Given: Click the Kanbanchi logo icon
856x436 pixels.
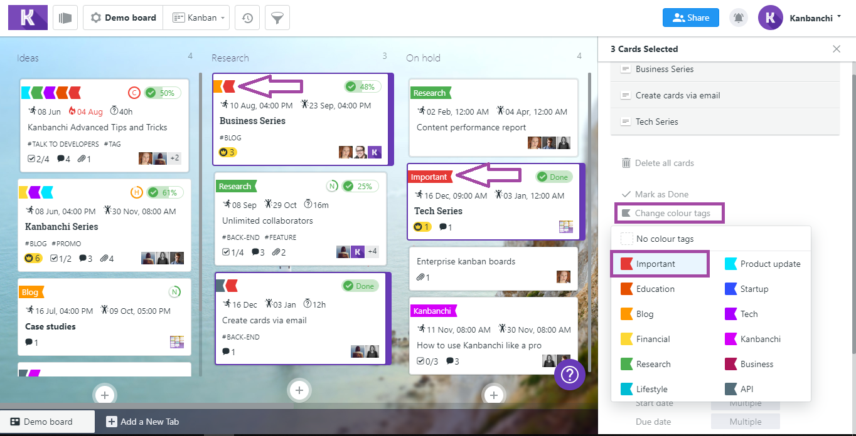Looking at the screenshot, I should coord(28,18).
